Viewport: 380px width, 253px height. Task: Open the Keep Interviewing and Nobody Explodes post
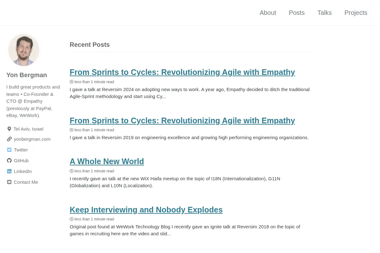[x=146, y=210]
